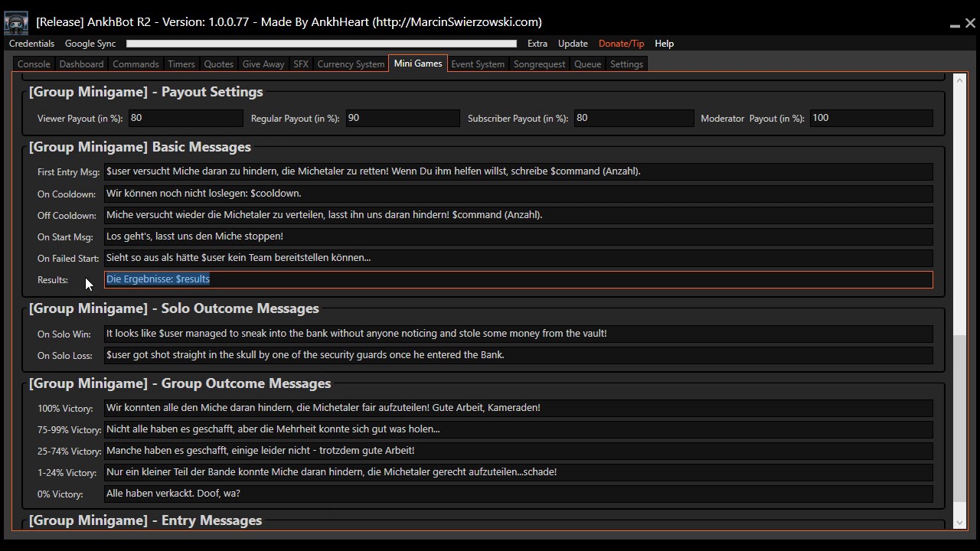This screenshot has width=980, height=551.
Task: Click the 25-74% Victory message field
Action: [518, 451]
